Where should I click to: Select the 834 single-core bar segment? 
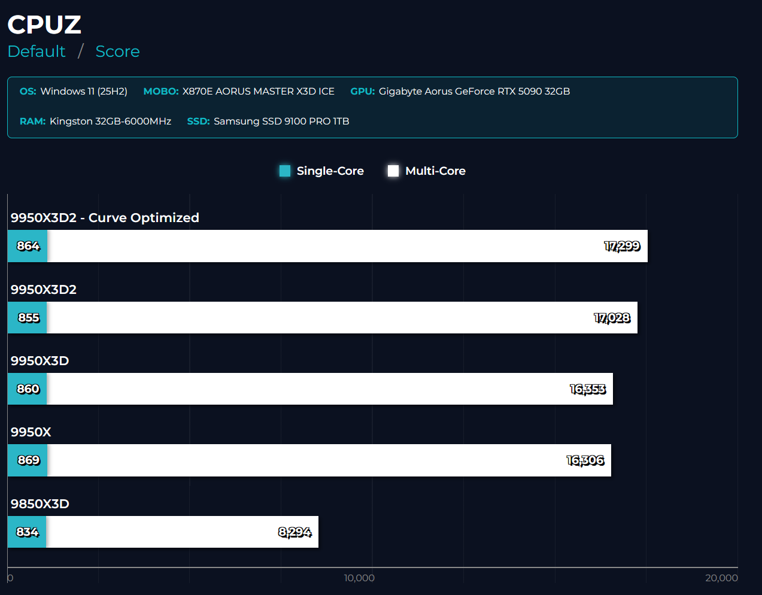tap(27, 532)
